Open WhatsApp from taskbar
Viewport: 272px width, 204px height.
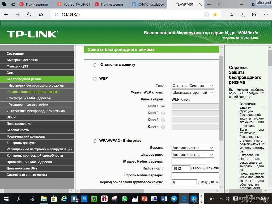pyautogui.click(x=125, y=199)
